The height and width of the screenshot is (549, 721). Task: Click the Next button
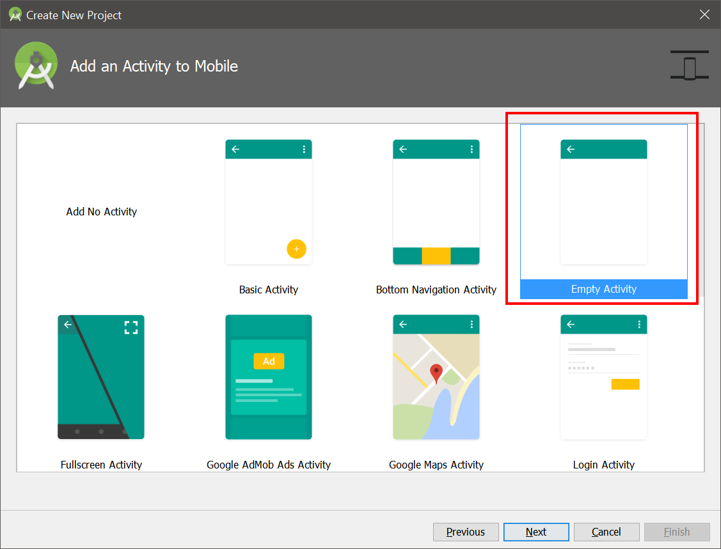click(x=536, y=532)
